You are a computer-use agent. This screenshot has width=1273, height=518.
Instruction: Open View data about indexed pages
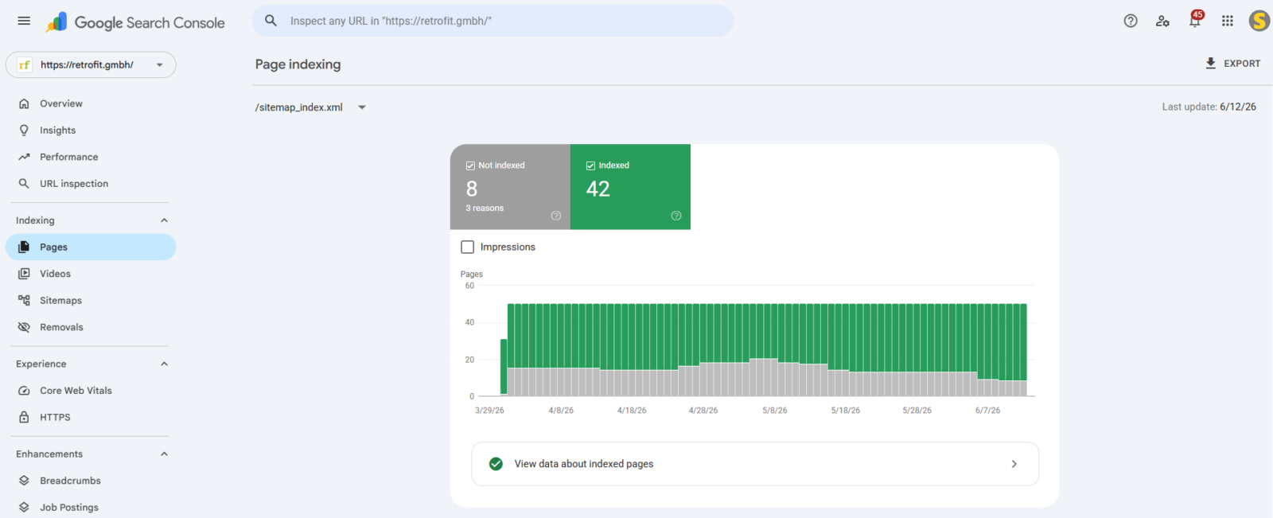point(755,464)
